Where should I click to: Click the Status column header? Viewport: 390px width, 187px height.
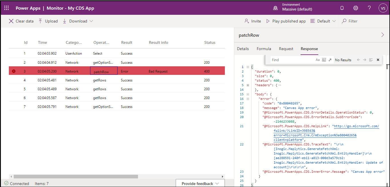(x=210, y=42)
